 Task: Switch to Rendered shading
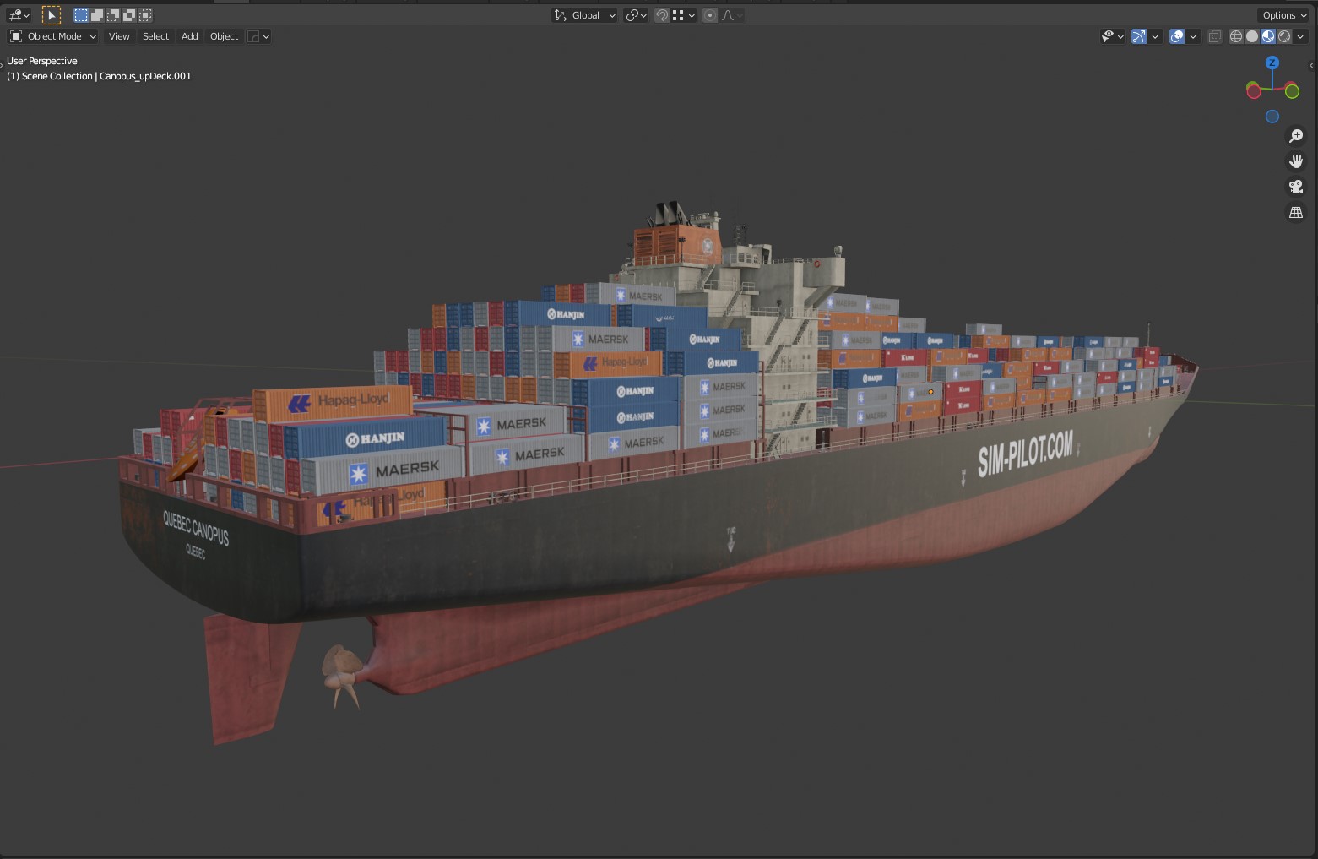1284,36
